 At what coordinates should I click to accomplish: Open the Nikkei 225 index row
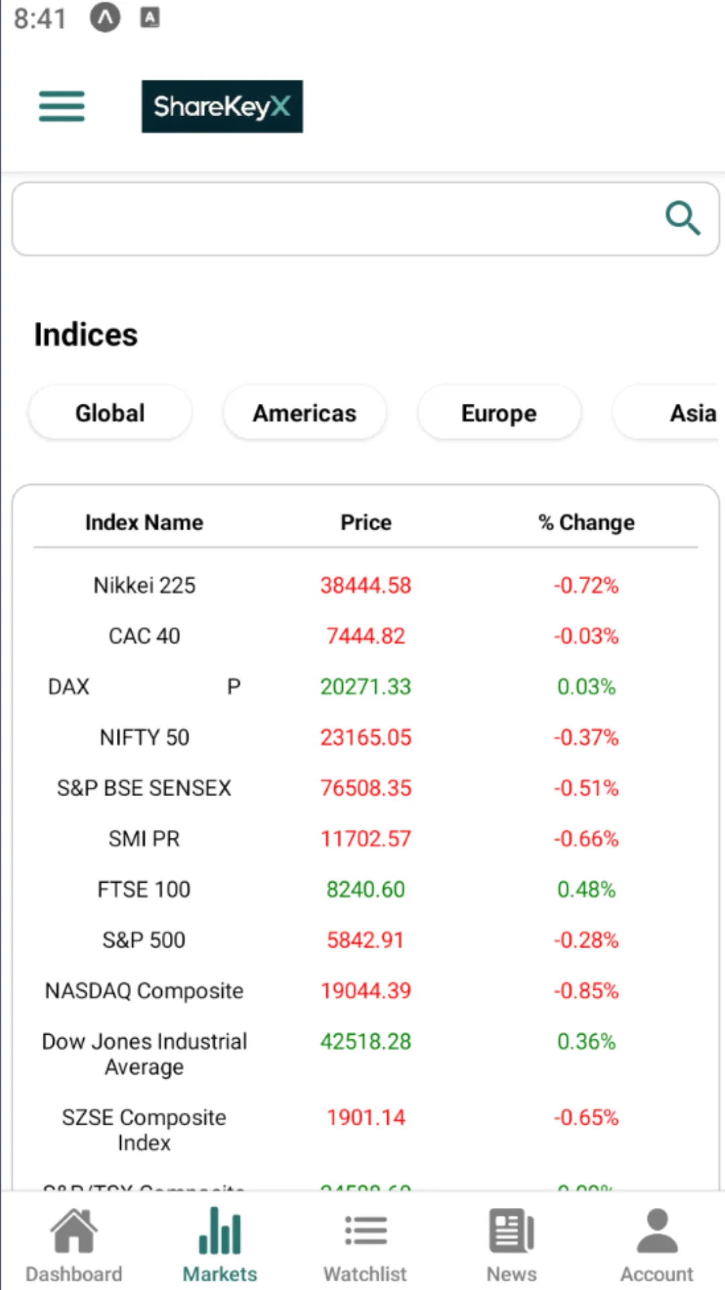coord(144,585)
